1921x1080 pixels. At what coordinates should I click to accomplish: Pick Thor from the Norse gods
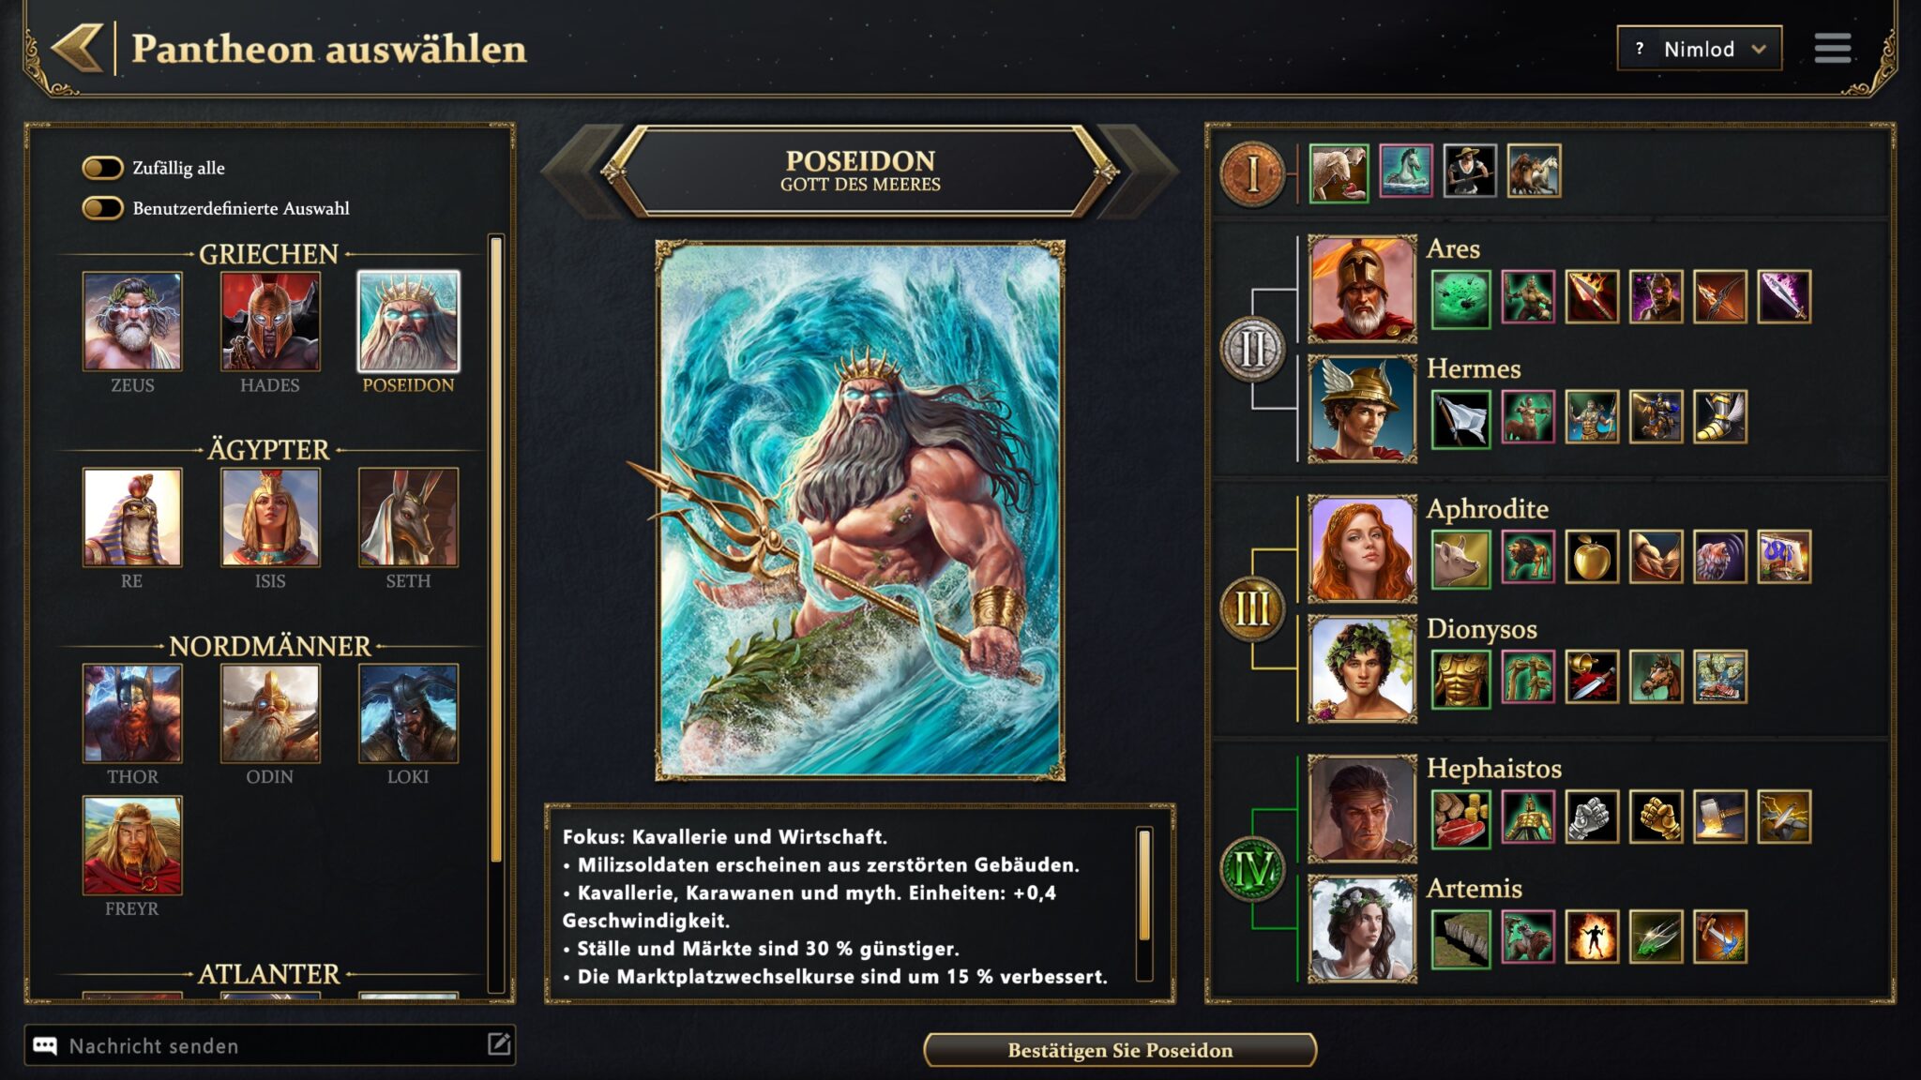tap(132, 713)
